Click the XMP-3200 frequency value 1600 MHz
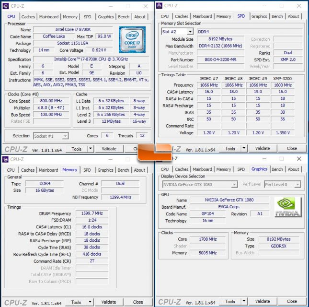This screenshot has width=309, height=307. pos(283,85)
